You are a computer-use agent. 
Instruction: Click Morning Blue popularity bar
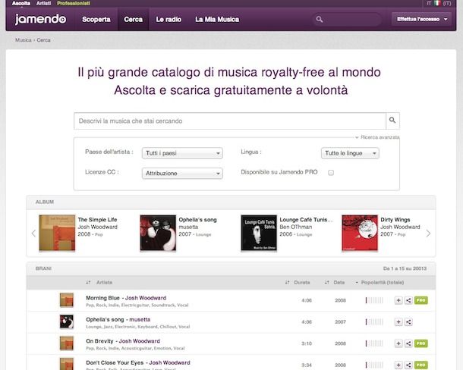tap(374, 300)
